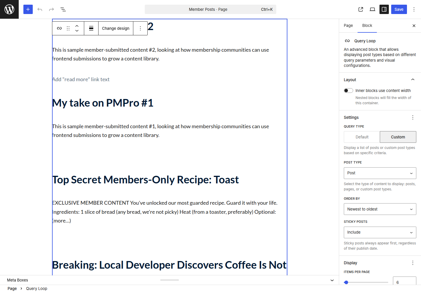Open the device preview options
The width and height of the screenshot is (421, 292).
(x=372, y=9)
